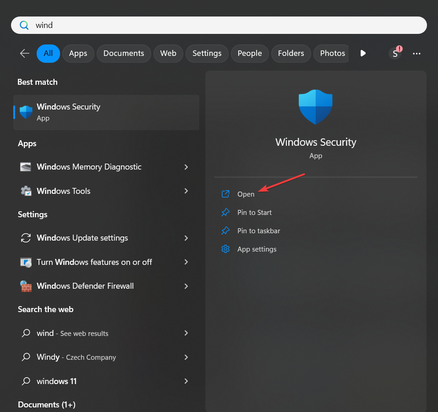Select 'wind - See web results' text
Viewport: 438px width, 412px height.
click(x=72, y=333)
